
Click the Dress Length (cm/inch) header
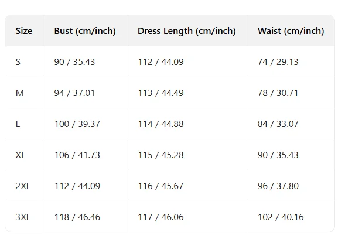coord(187,31)
